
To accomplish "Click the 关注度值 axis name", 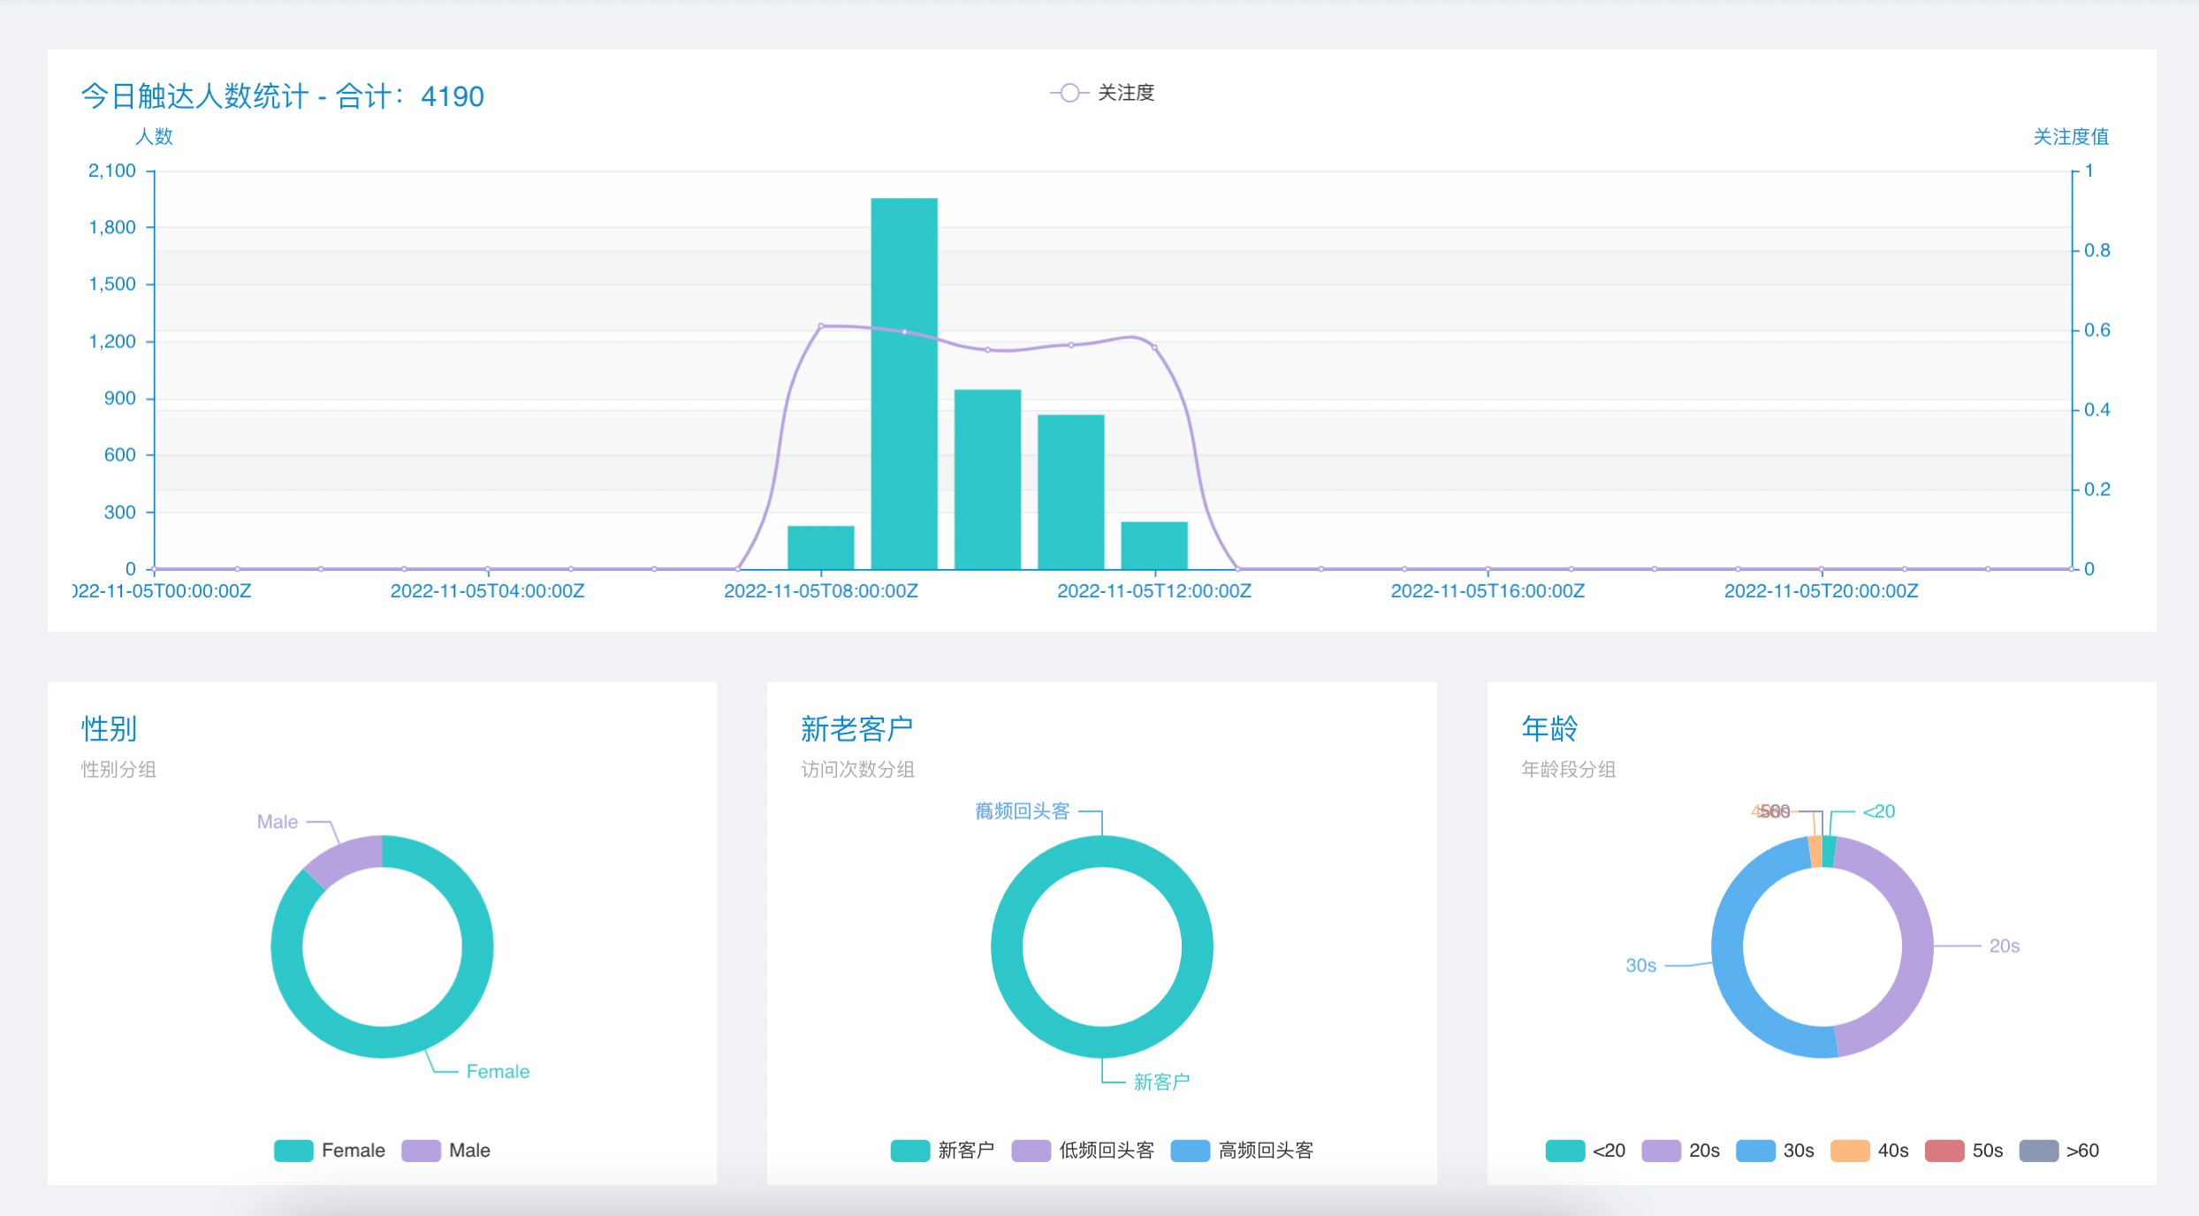I will (2071, 136).
